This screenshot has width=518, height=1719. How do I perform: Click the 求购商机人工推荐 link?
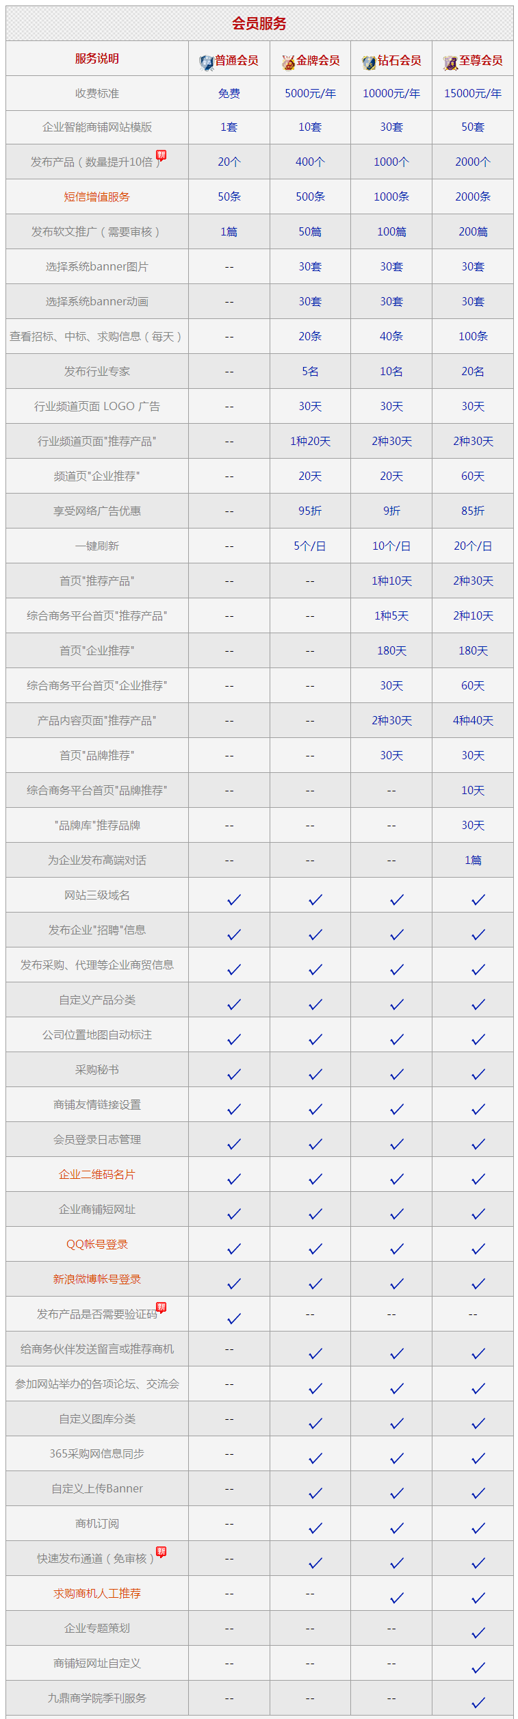tap(97, 1593)
